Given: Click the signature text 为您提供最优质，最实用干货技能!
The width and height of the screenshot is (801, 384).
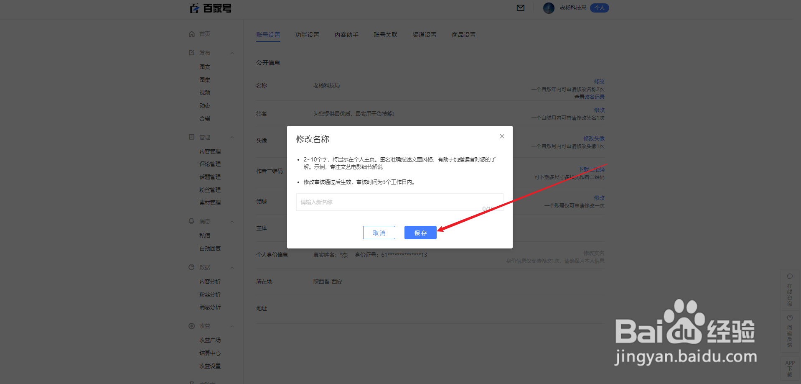Looking at the screenshot, I should (354, 114).
